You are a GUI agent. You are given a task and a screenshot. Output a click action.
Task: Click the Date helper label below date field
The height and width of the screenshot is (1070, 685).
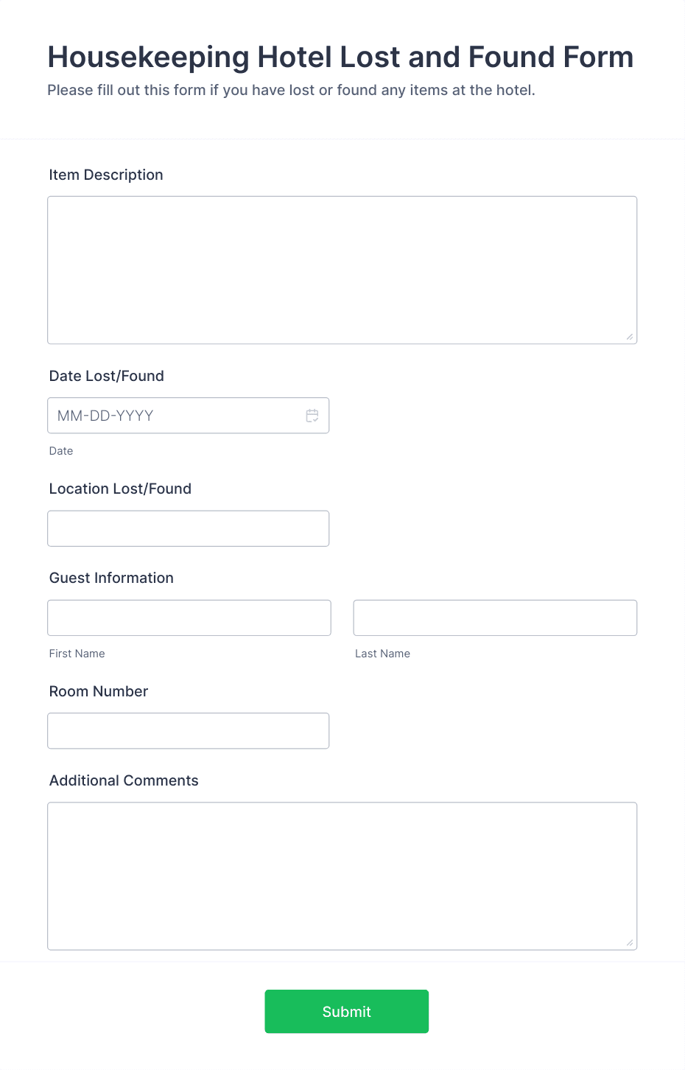pos(61,450)
